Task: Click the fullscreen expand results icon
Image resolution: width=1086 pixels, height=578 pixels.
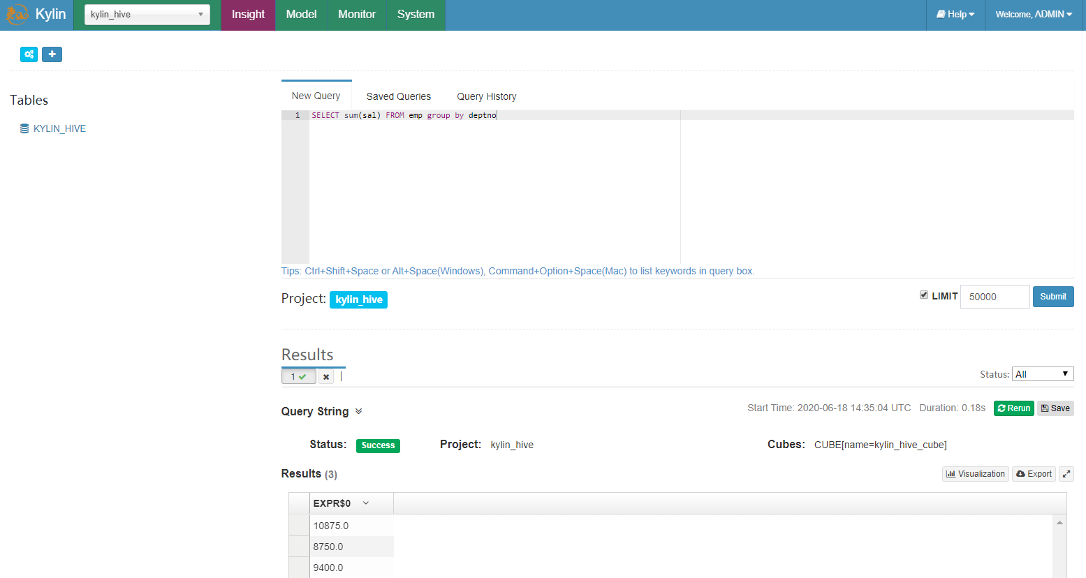Action: tap(1066, 474)
